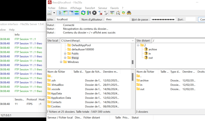
Task: Select the remote archive folder icon in list
Action: (138, 80)
